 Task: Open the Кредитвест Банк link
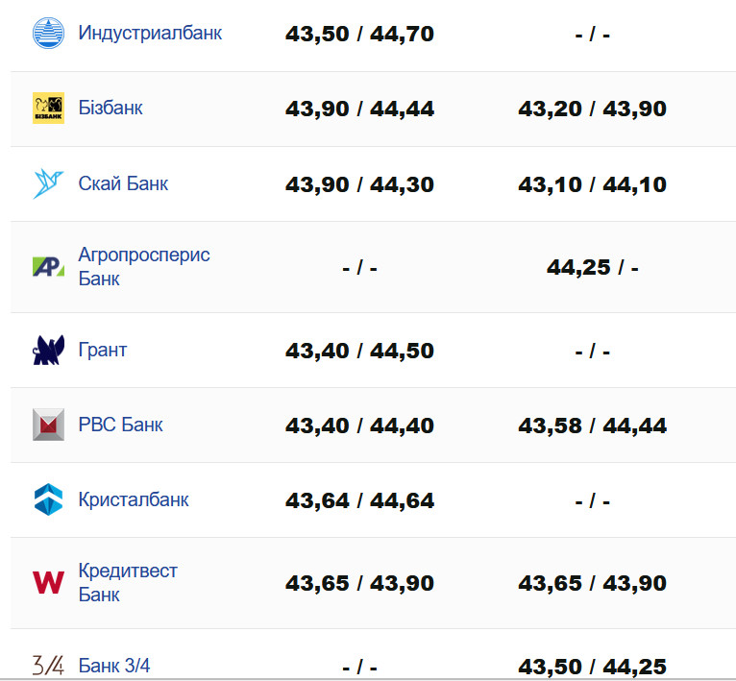point(128,582)
